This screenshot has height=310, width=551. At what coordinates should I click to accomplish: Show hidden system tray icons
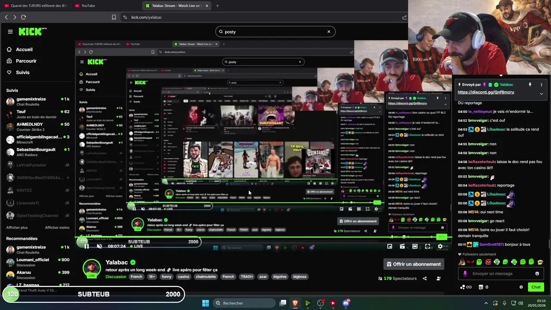(x=486, y=303)
